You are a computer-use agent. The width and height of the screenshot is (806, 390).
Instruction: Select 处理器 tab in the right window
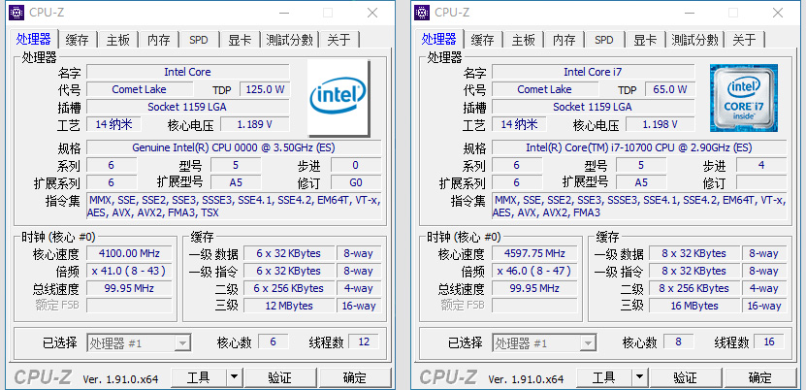click(x=438, y=39)
